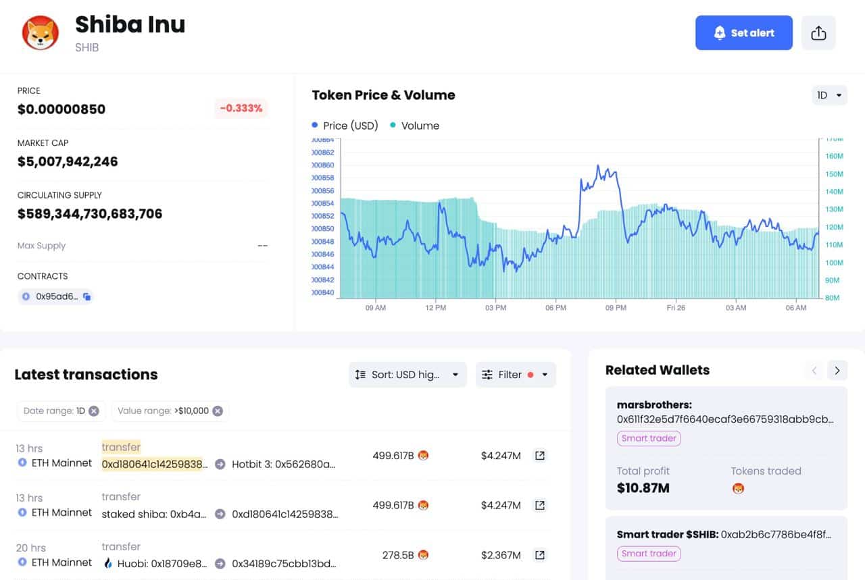
Task: Go to next Related Wallets page
Action: pos(837,370)
